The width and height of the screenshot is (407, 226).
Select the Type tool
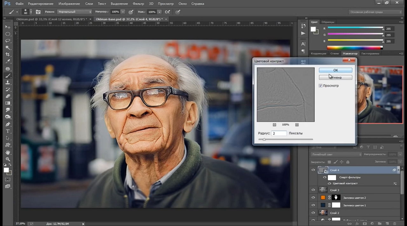point(8,131)
